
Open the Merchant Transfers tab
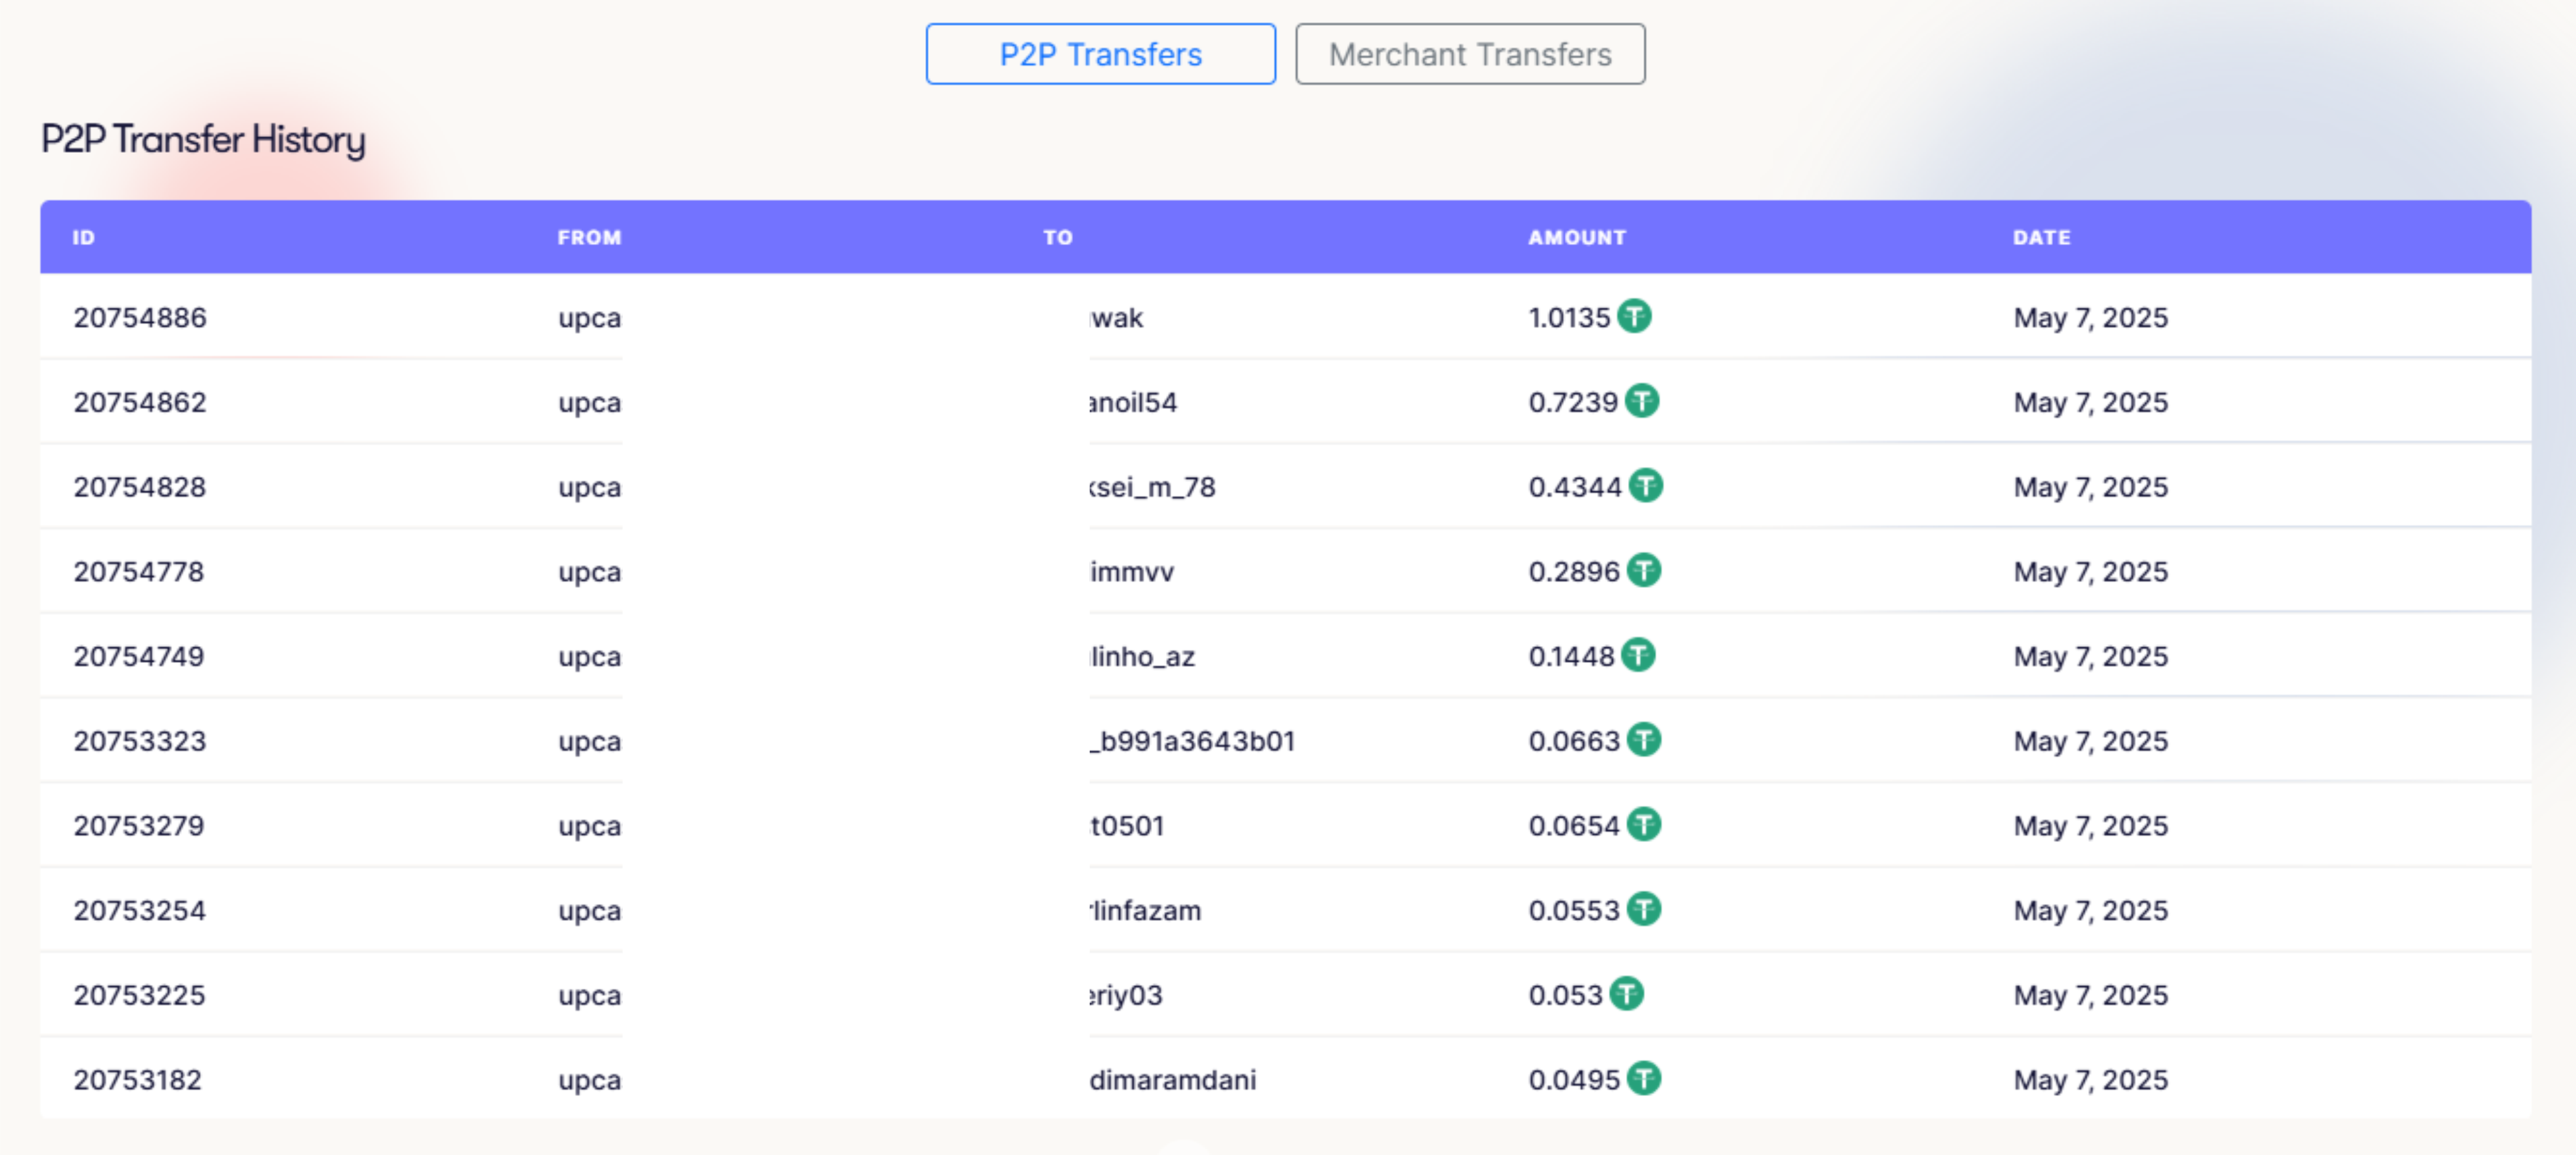coord(1470,54)
